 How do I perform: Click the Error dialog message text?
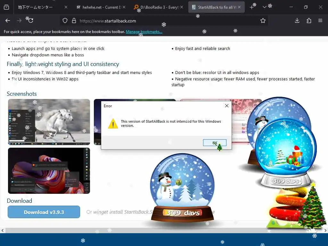pos(171,123)
